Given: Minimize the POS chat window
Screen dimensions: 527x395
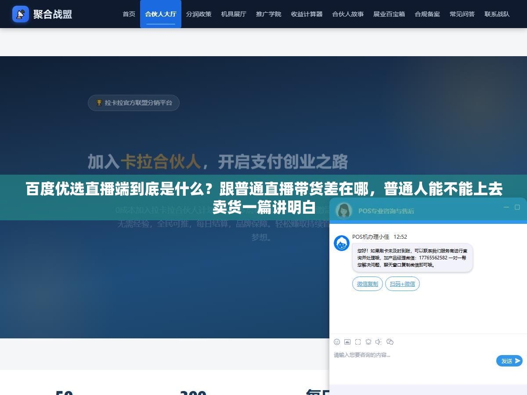Looking at the screenshot, I should [x=506, y=207].
